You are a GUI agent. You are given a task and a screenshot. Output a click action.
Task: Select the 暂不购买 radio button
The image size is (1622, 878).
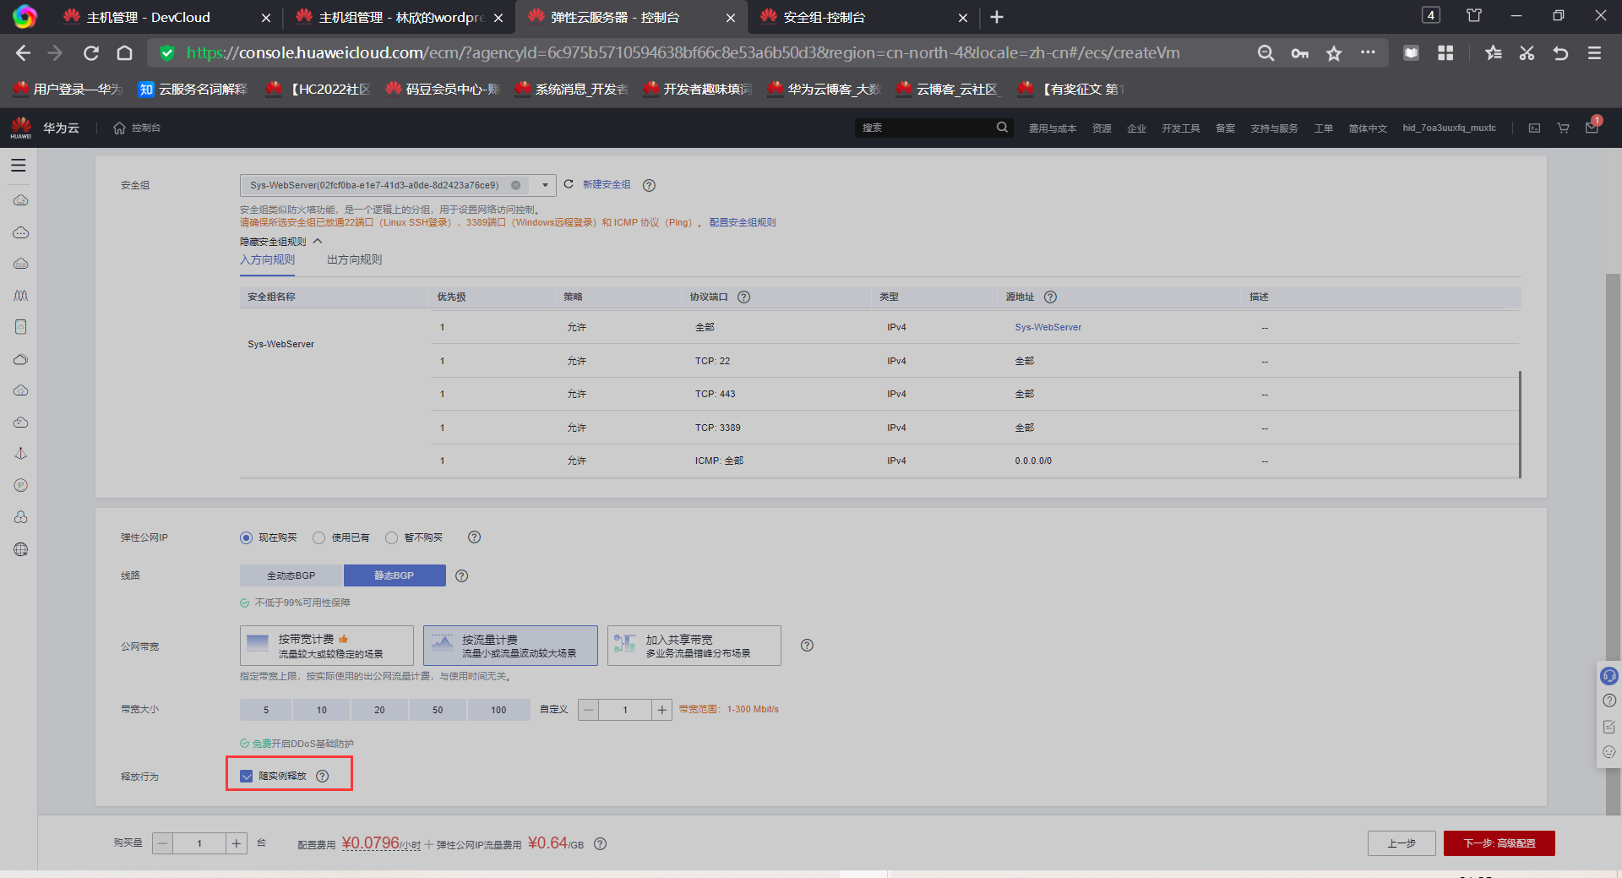click(x=391, y=537)
